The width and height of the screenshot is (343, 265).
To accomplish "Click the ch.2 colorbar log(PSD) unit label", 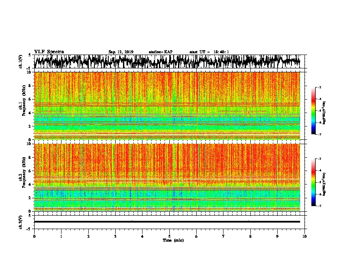I will click(324, 184).
